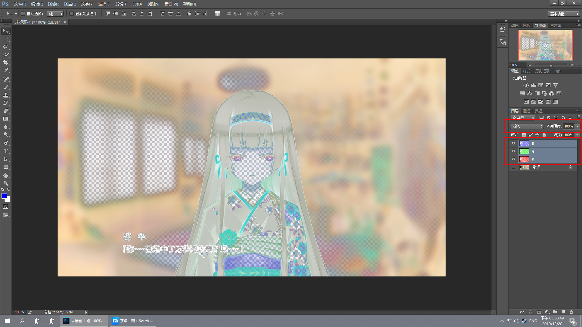Select the Rectangle shape tool

coord(6,167)
